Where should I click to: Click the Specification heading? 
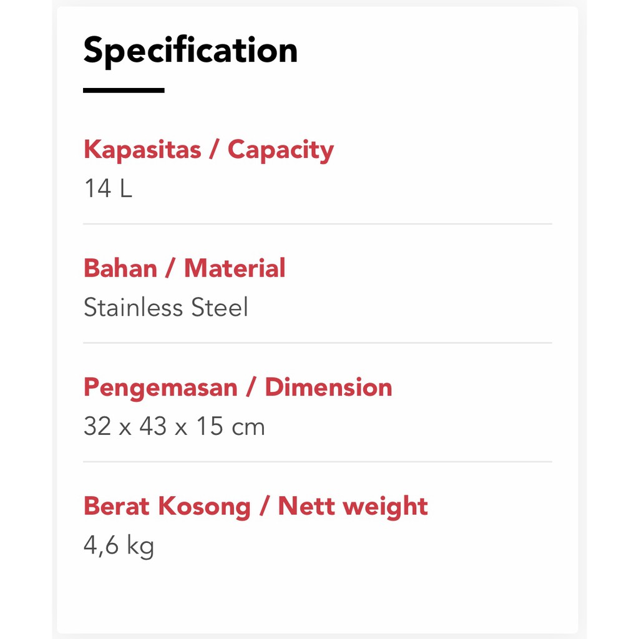190,51
